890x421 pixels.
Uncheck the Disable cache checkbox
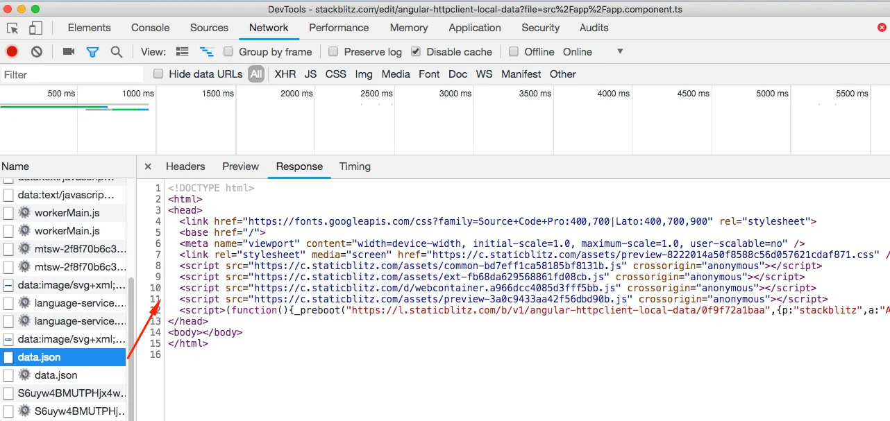tap(416, 52)
